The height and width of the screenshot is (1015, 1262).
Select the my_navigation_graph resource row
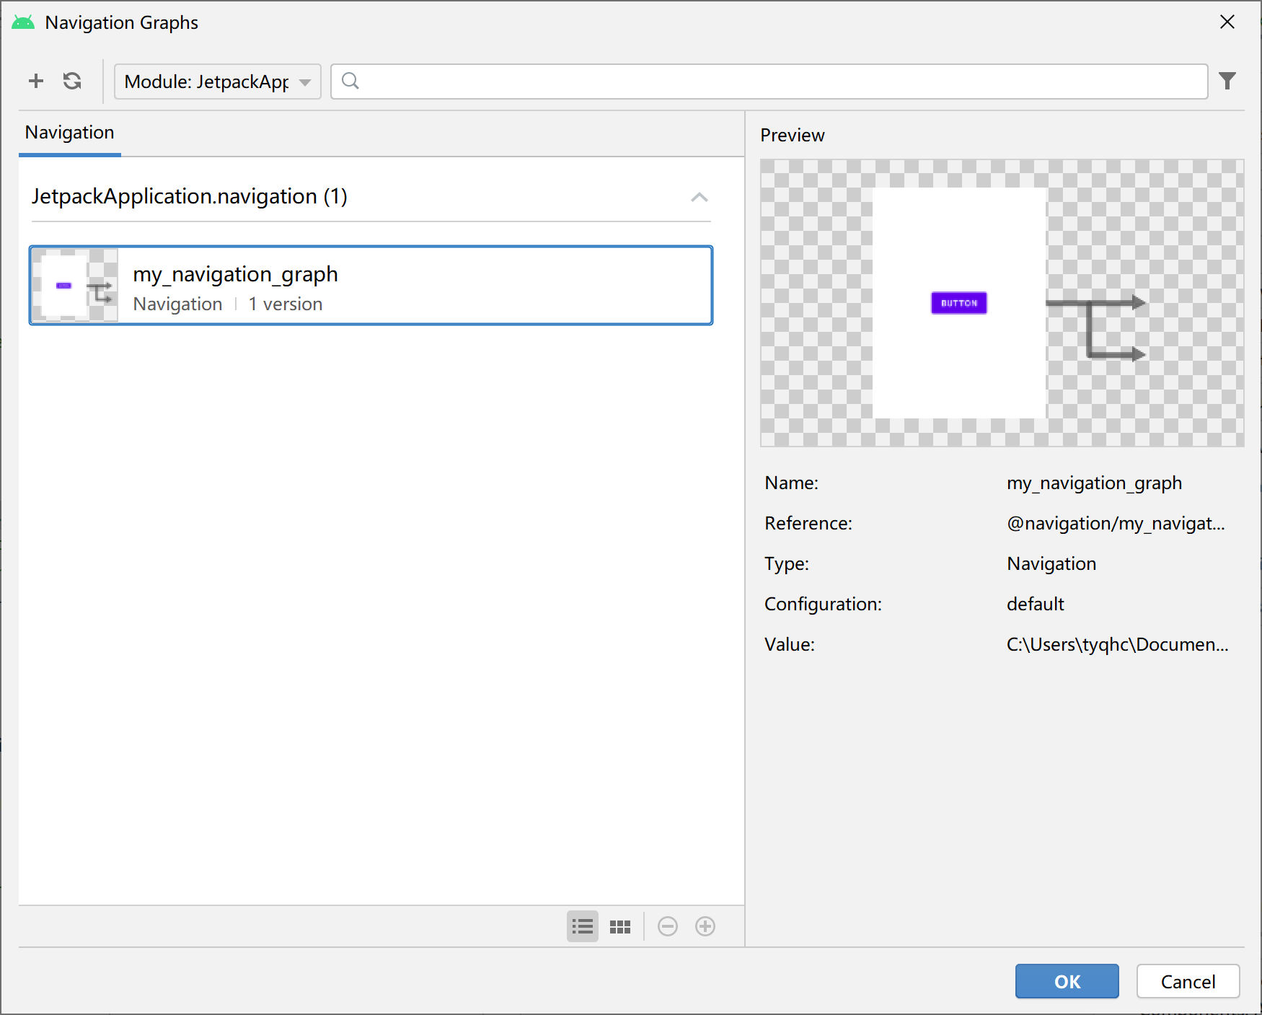[371, 286]
